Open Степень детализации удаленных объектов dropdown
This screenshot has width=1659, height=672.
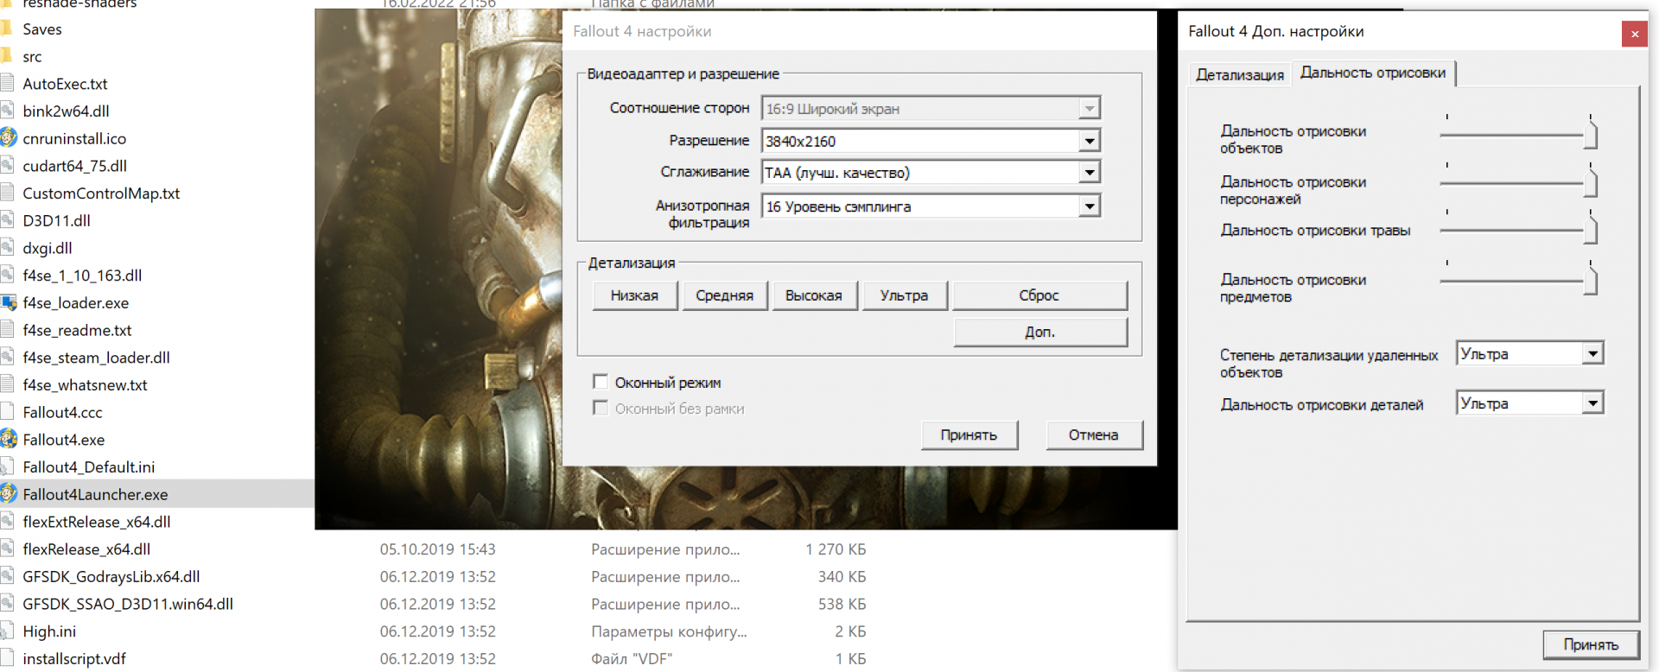point(1592,353)
